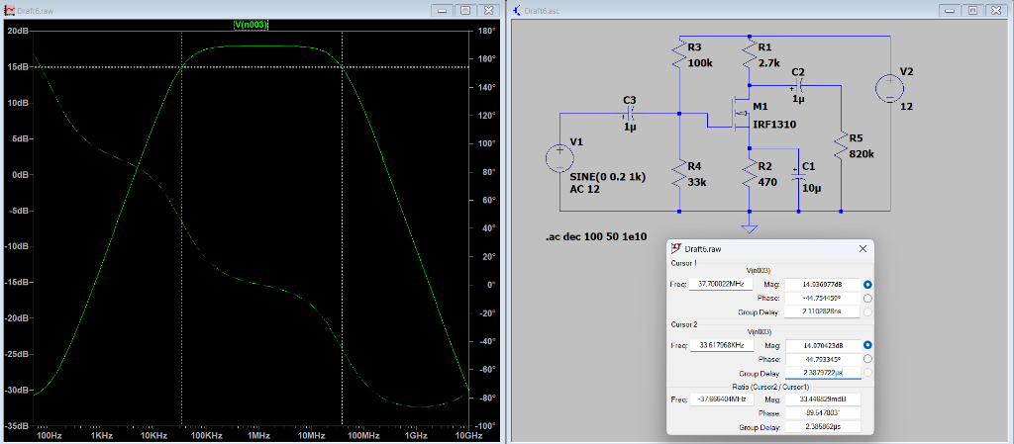1014x444 pixels.
Task: Click the SINE(0 0.2 1k) source value text
Action: (x=607, y=177)
